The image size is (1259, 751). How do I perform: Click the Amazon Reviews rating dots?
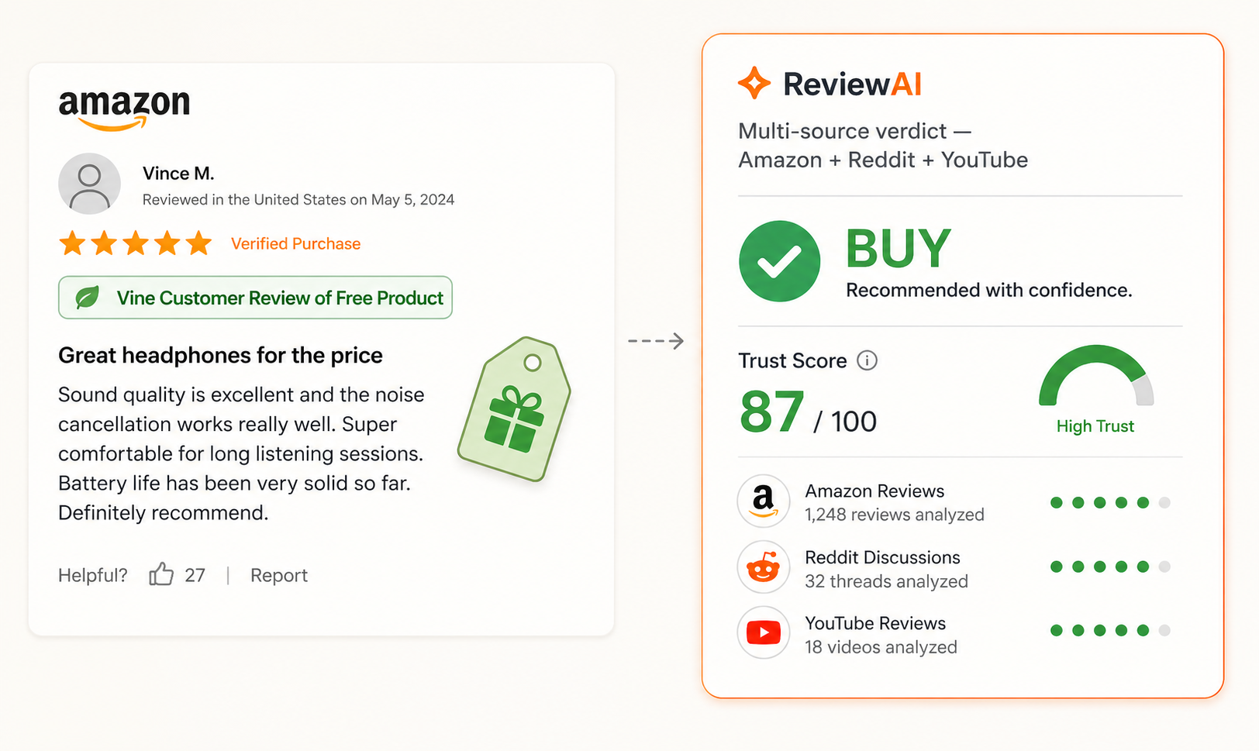click(1109, 503)
